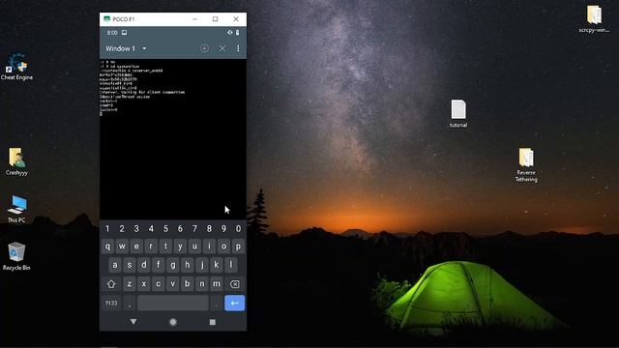This screenshot has height=348, width=619.
Task: Open the Window 1 dropdown selector
Action: [x=126, y=48]
